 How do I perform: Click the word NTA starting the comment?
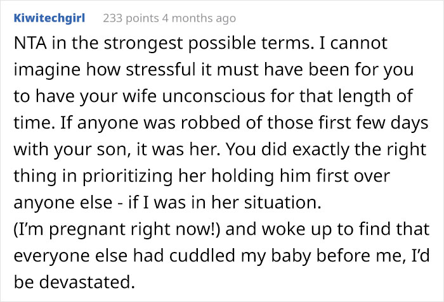point(30,43)
